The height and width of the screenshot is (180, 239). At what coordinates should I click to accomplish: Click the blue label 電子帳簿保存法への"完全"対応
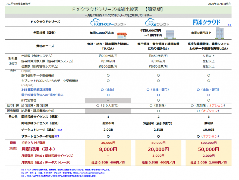pos(42,95)
